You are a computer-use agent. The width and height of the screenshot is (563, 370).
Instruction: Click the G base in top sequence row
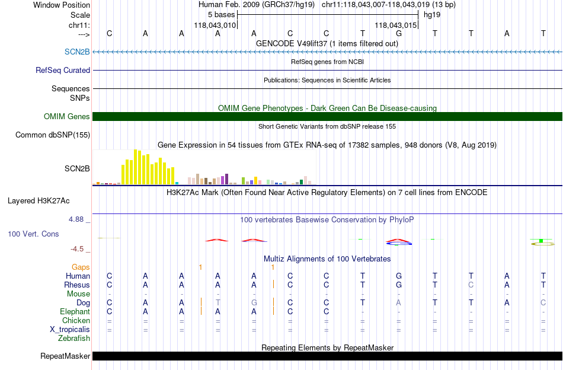coord(399,33)
